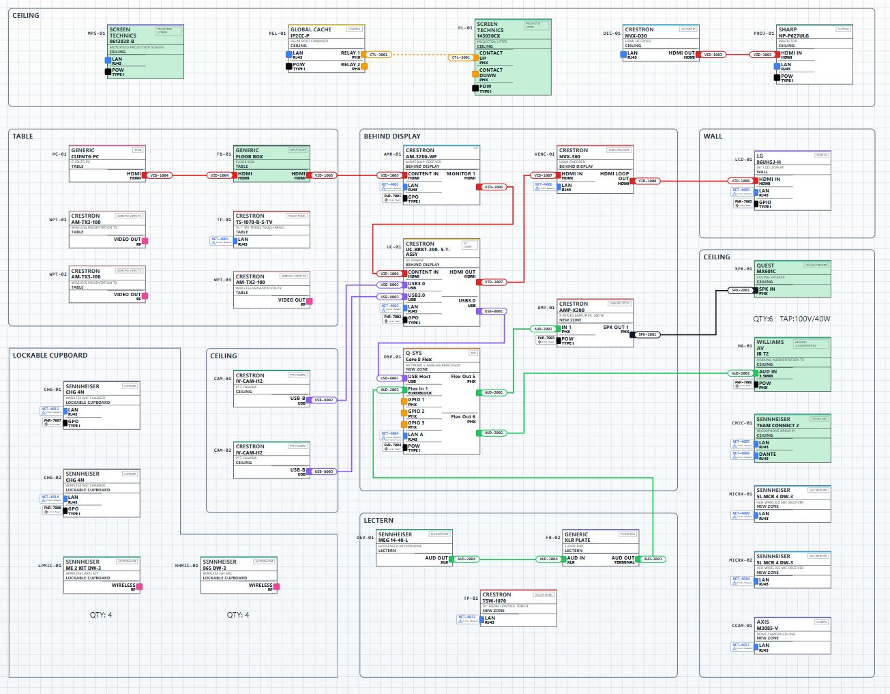Select the CRESTRON NVX-D30 decoder block
Viewport: 890px width, 694px height.
click(x=661, y=43)
